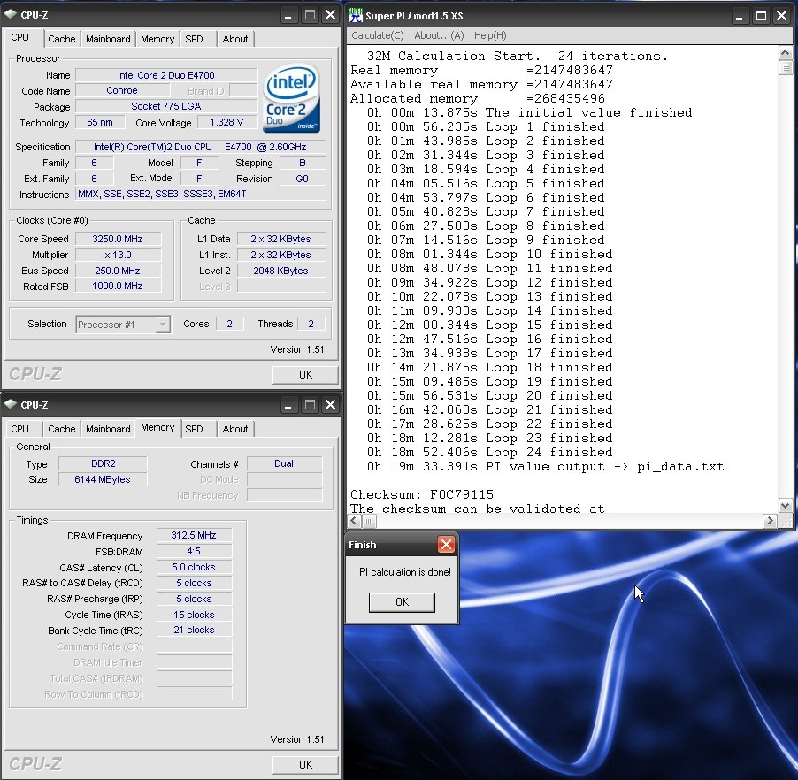Confirm PI calculation done with OK
The width and height of the screenshot is (798, 780).
click(402, 602)
